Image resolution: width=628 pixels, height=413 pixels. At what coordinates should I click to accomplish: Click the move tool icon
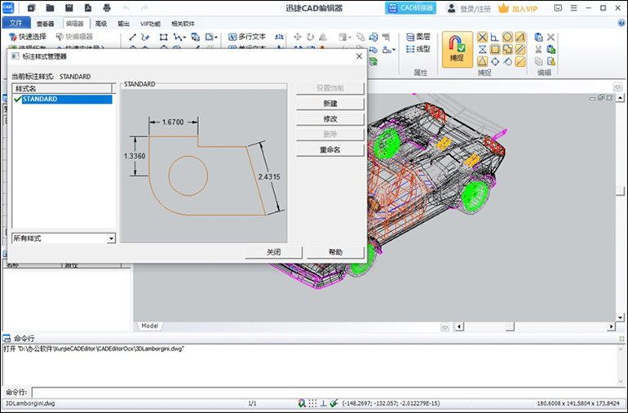pos(297,38)
